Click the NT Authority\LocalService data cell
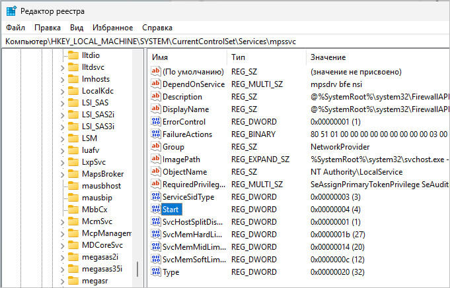This screenshot has width=450, height=288. [356, 172]
